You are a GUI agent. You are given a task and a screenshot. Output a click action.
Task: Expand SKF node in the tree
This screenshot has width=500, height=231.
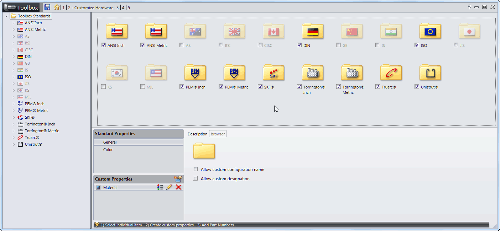[14, 117]
